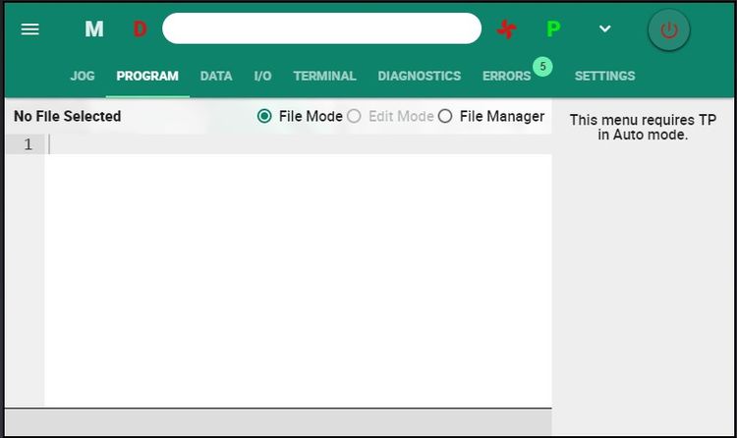Select the File Manager radio button

(x=445, y=116)
